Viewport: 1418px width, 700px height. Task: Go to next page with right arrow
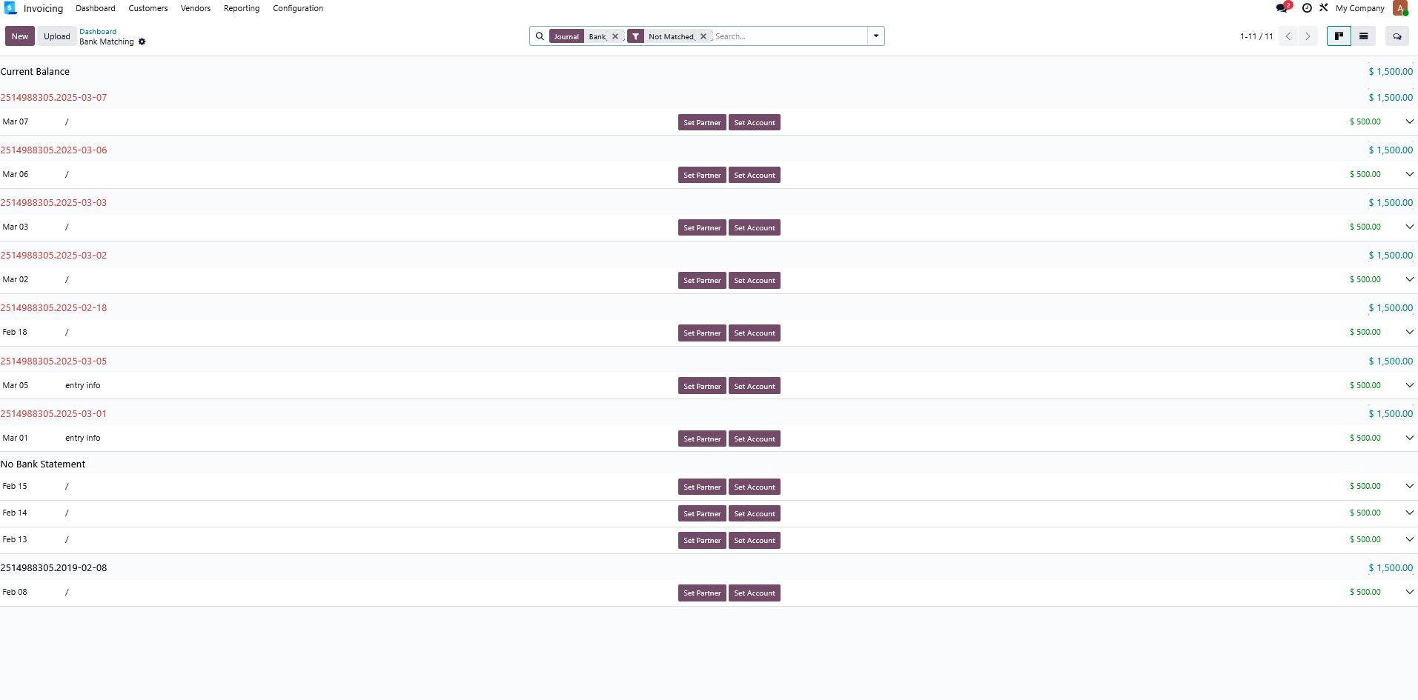point(1308,36)
